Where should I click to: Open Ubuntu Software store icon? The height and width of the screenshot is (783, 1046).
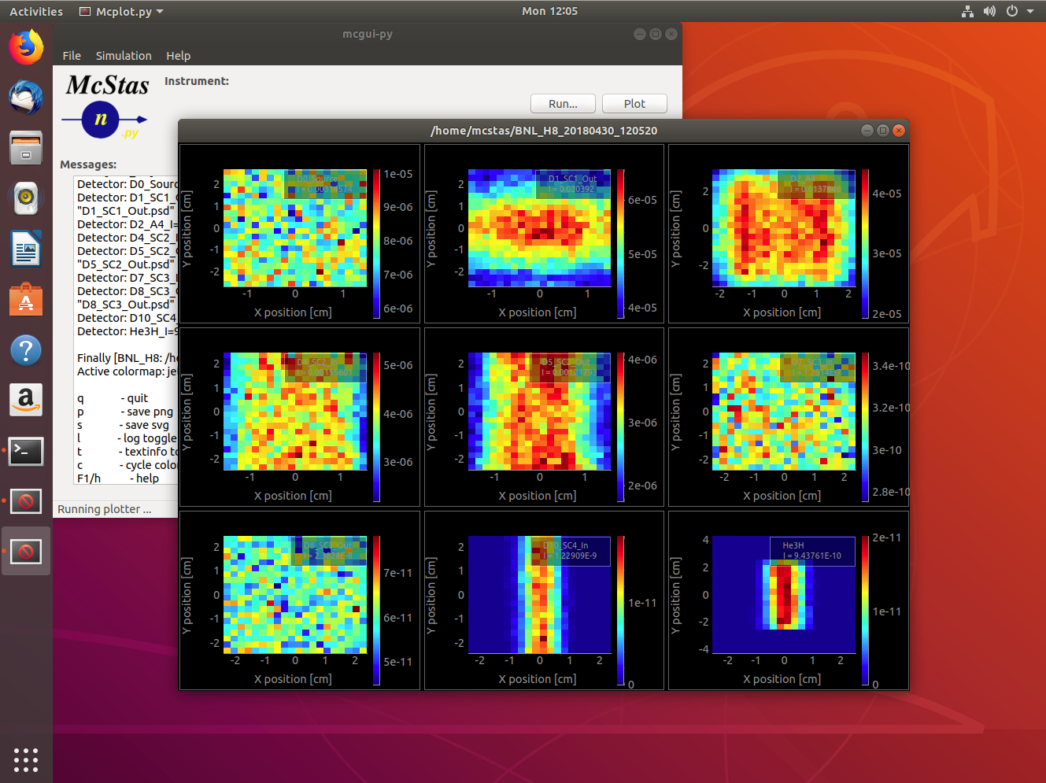(26, 300)
